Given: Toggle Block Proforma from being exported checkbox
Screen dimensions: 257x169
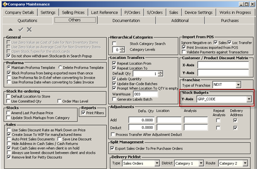Looking at the screenshot, I should 9,73.
